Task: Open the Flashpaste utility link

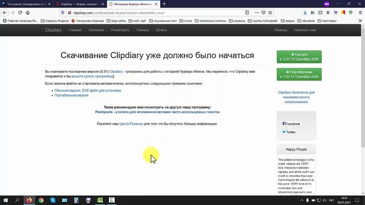Action: coord(157,112)
